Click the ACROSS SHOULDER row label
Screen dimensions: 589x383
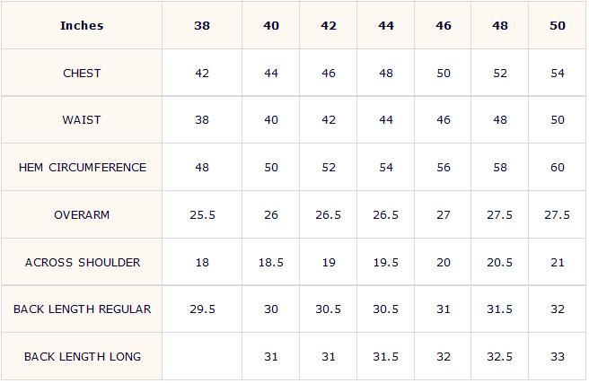(x=83, y=262)
